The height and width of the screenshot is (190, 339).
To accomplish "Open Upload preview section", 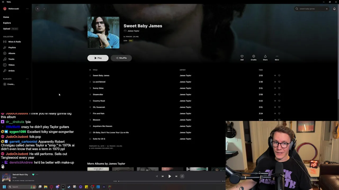I will (11, 29).
